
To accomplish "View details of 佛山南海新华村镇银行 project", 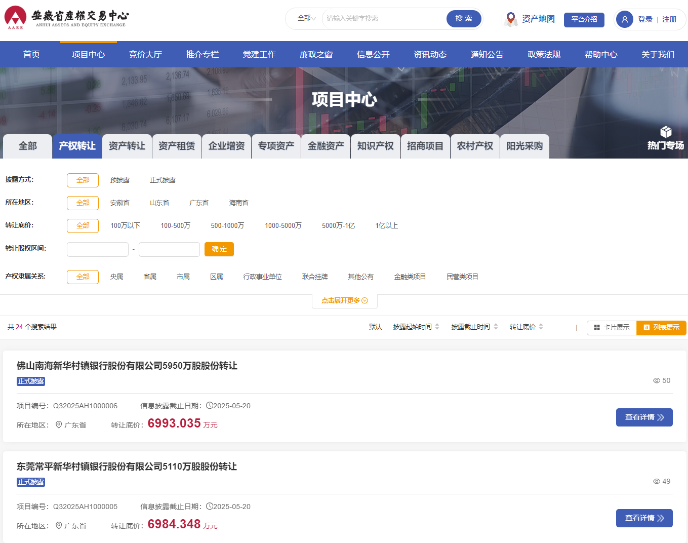I will (x=644, y=417).
